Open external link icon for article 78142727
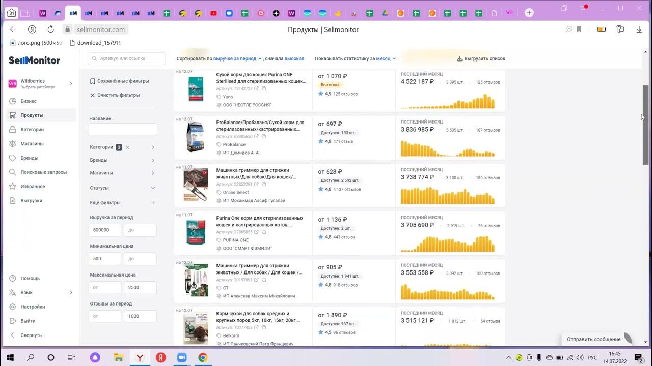Screen dimensions: 652x366 (x=256, y=88)
